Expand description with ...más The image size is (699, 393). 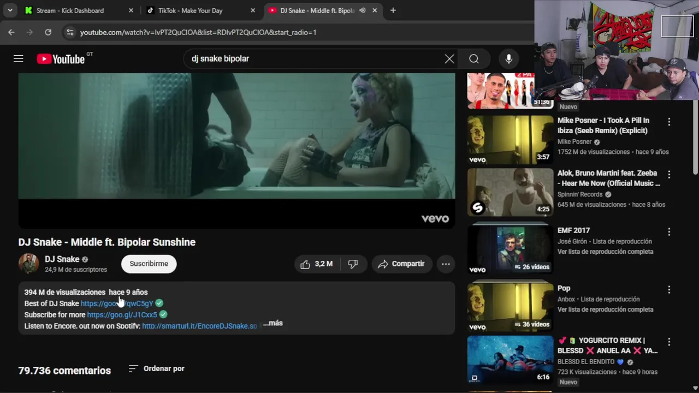coord(273,323)
